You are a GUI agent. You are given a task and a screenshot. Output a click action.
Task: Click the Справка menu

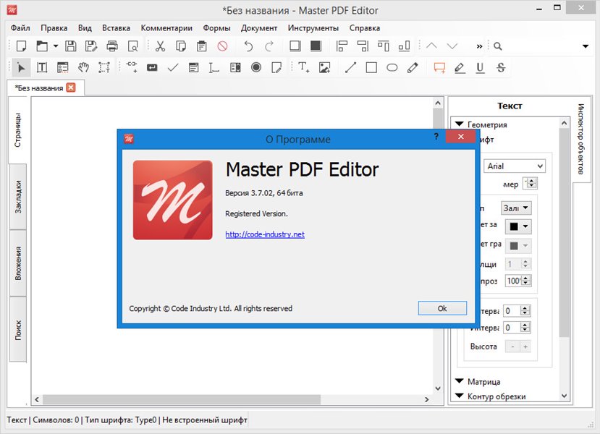coord(365,28)
